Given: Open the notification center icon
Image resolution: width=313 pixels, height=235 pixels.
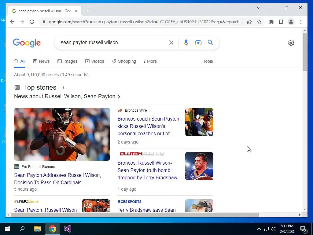Looking at the screenshot, I should (x=304, y=229).
